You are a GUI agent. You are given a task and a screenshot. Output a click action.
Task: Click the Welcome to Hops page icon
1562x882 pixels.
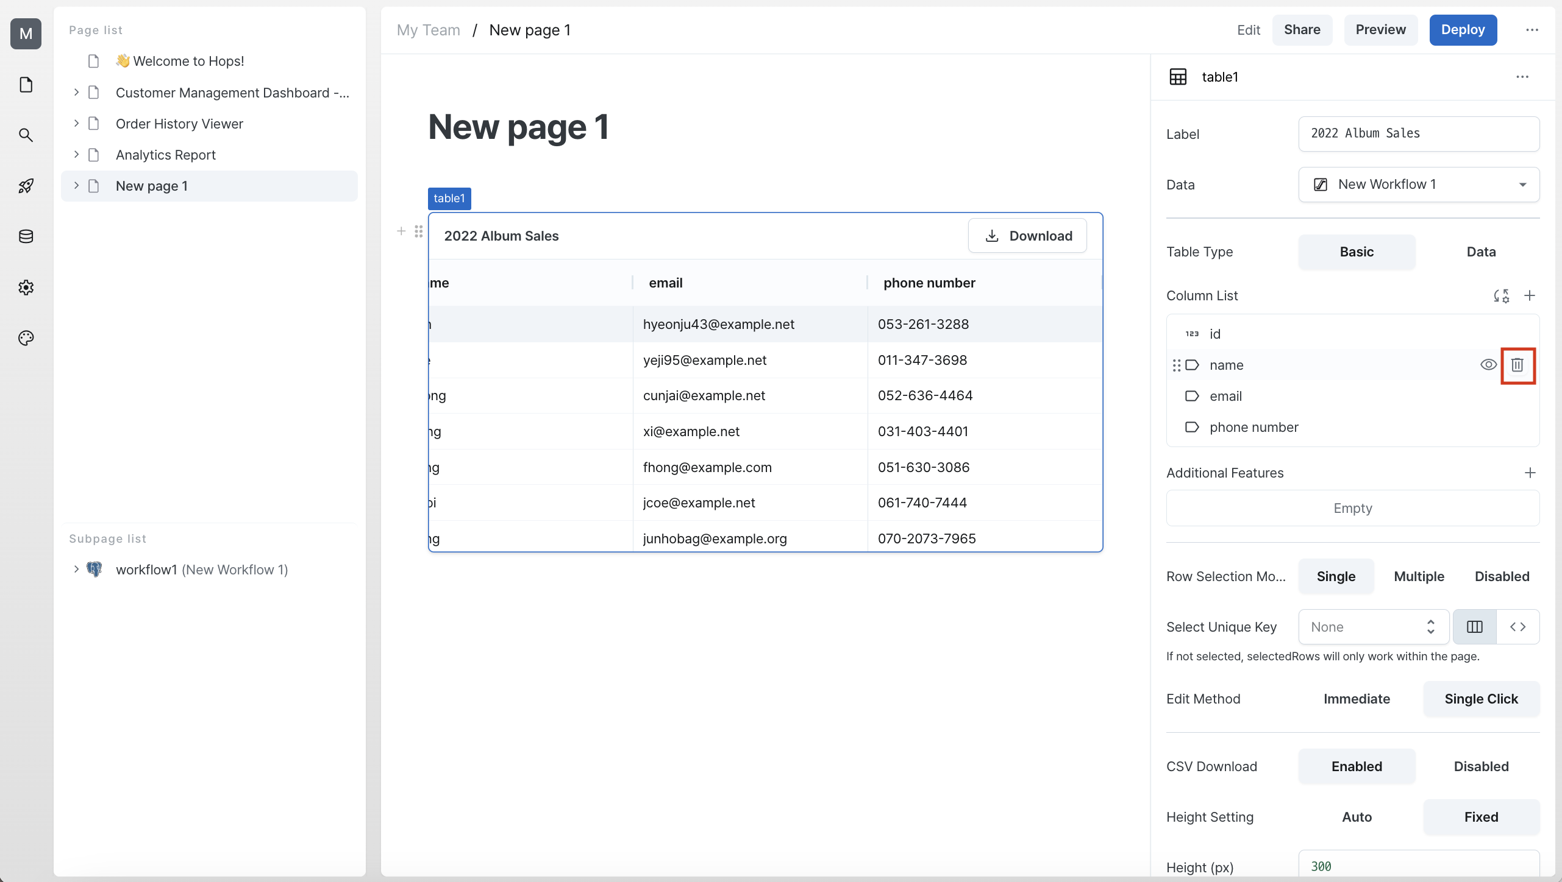pyautogui.click(x=93, y=61)
